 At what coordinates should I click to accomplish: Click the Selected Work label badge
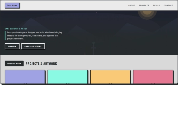tap(14, 63)
